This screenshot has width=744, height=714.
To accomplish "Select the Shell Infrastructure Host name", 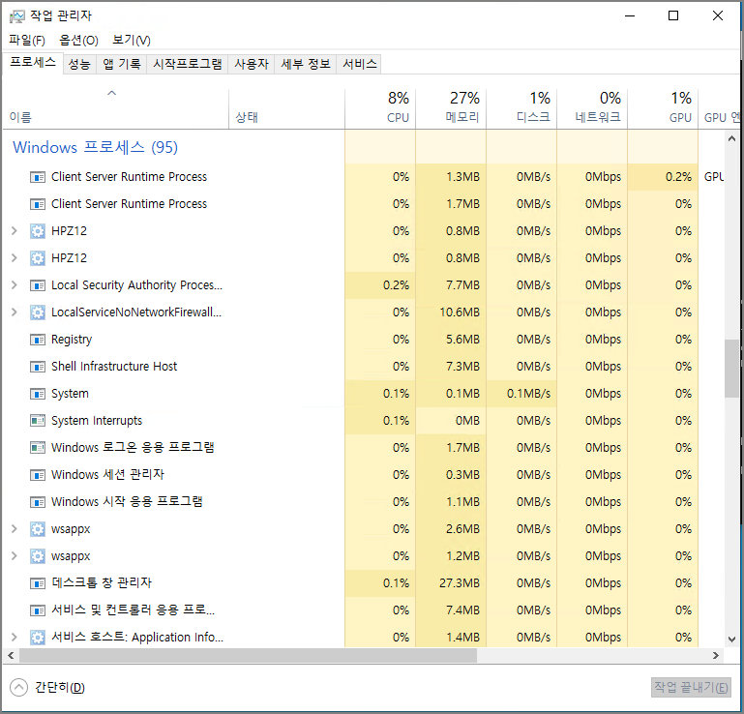I will click(x=114, y=367).
